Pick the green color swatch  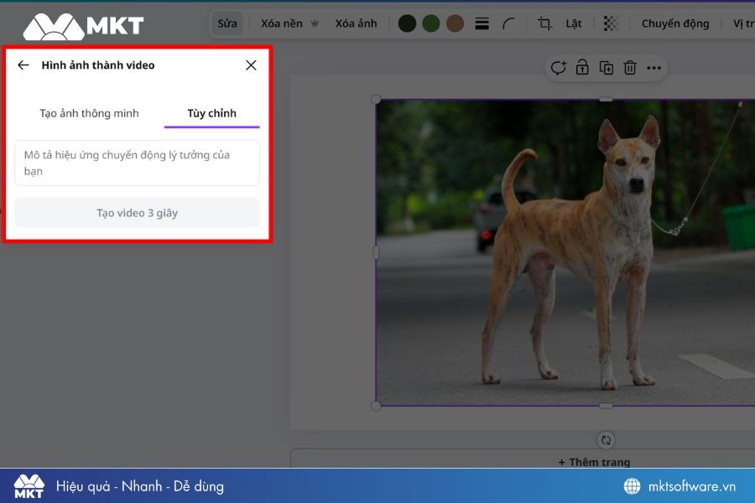[431, 23]
